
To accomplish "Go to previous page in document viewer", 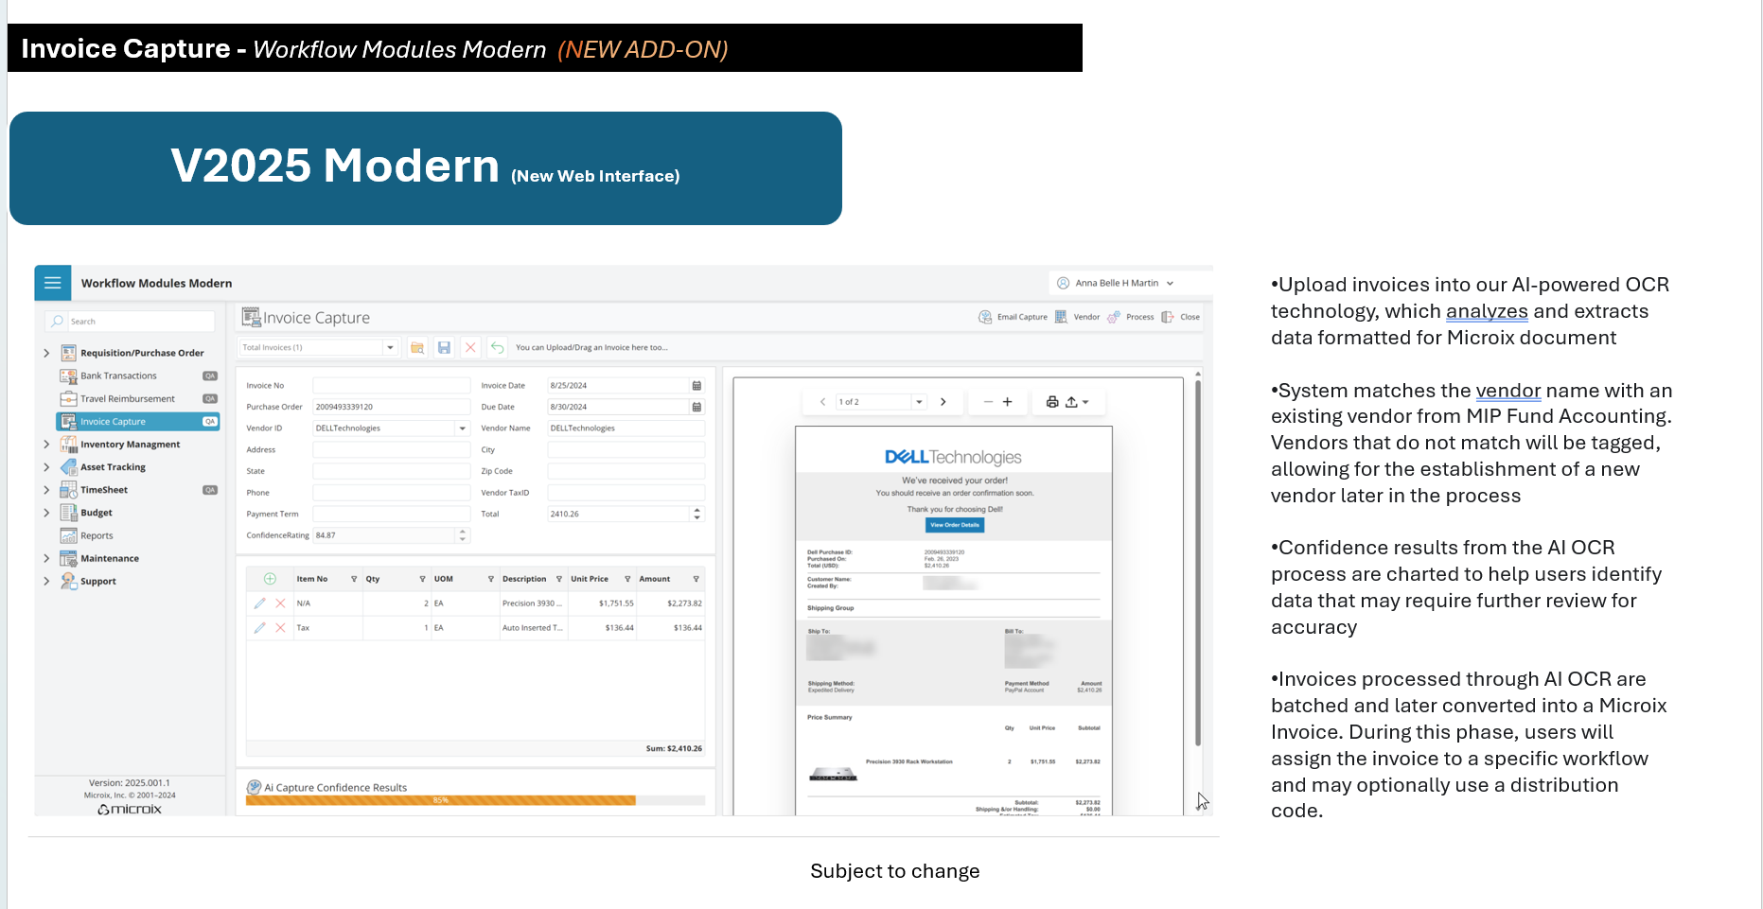I will (822, 402).
